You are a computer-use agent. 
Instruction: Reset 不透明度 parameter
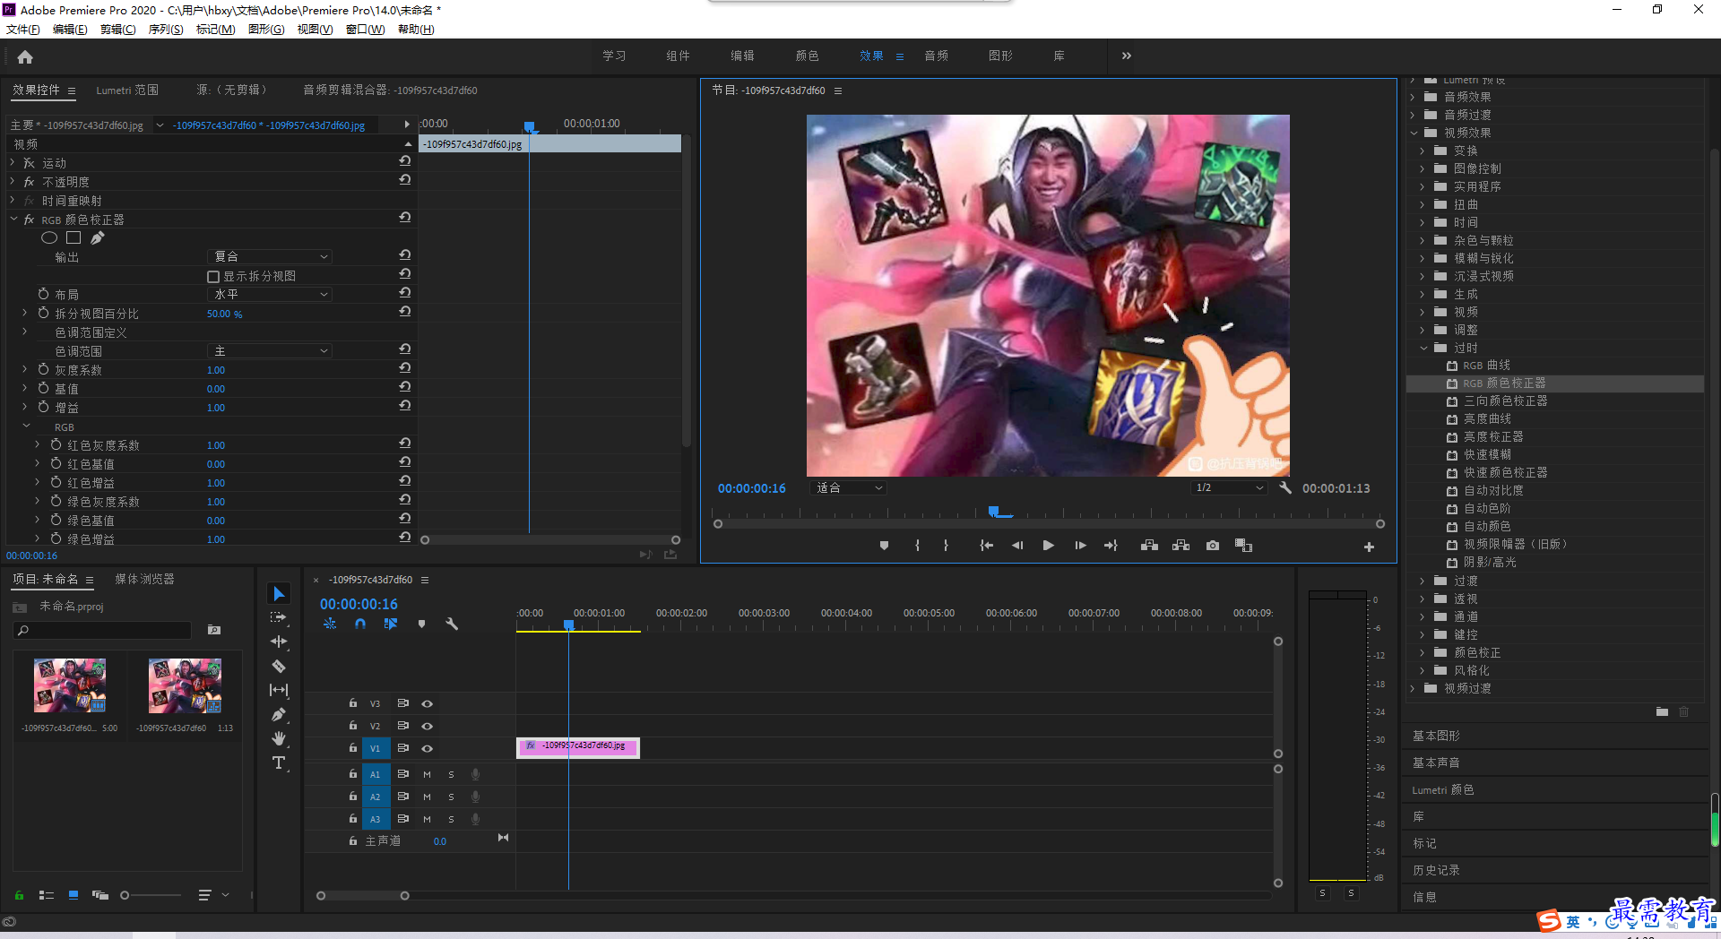pos(405,180)
